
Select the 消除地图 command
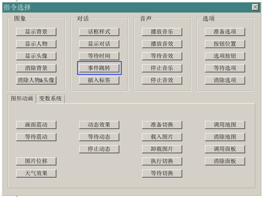225,137
